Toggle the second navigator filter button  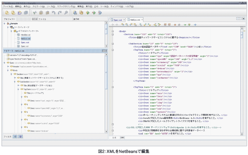tap(21, 137)
